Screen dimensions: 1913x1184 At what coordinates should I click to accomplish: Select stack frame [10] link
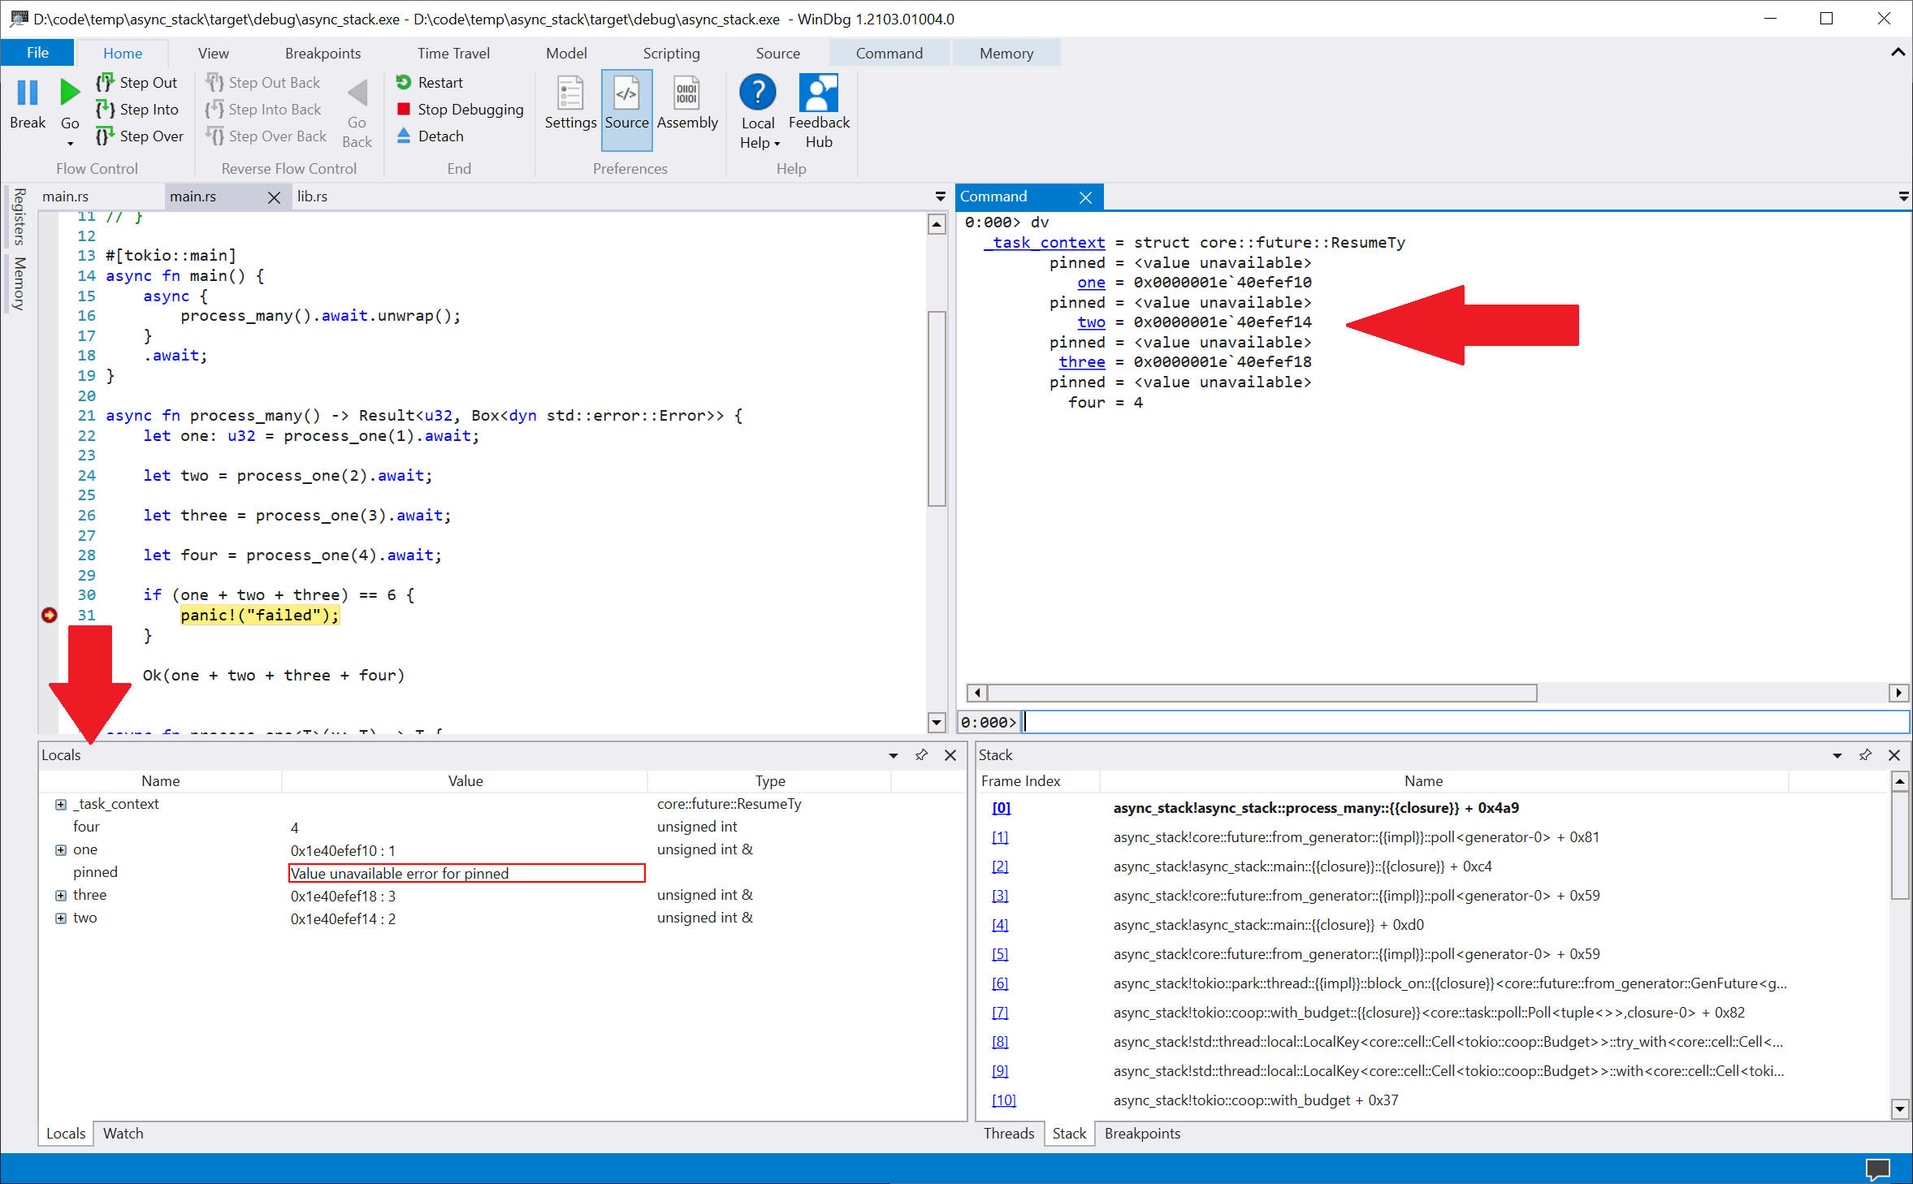[x=1004, y=1100]
